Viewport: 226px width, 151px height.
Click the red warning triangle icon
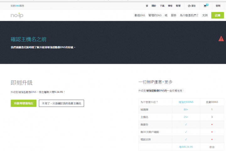click(x=221, y=39)
